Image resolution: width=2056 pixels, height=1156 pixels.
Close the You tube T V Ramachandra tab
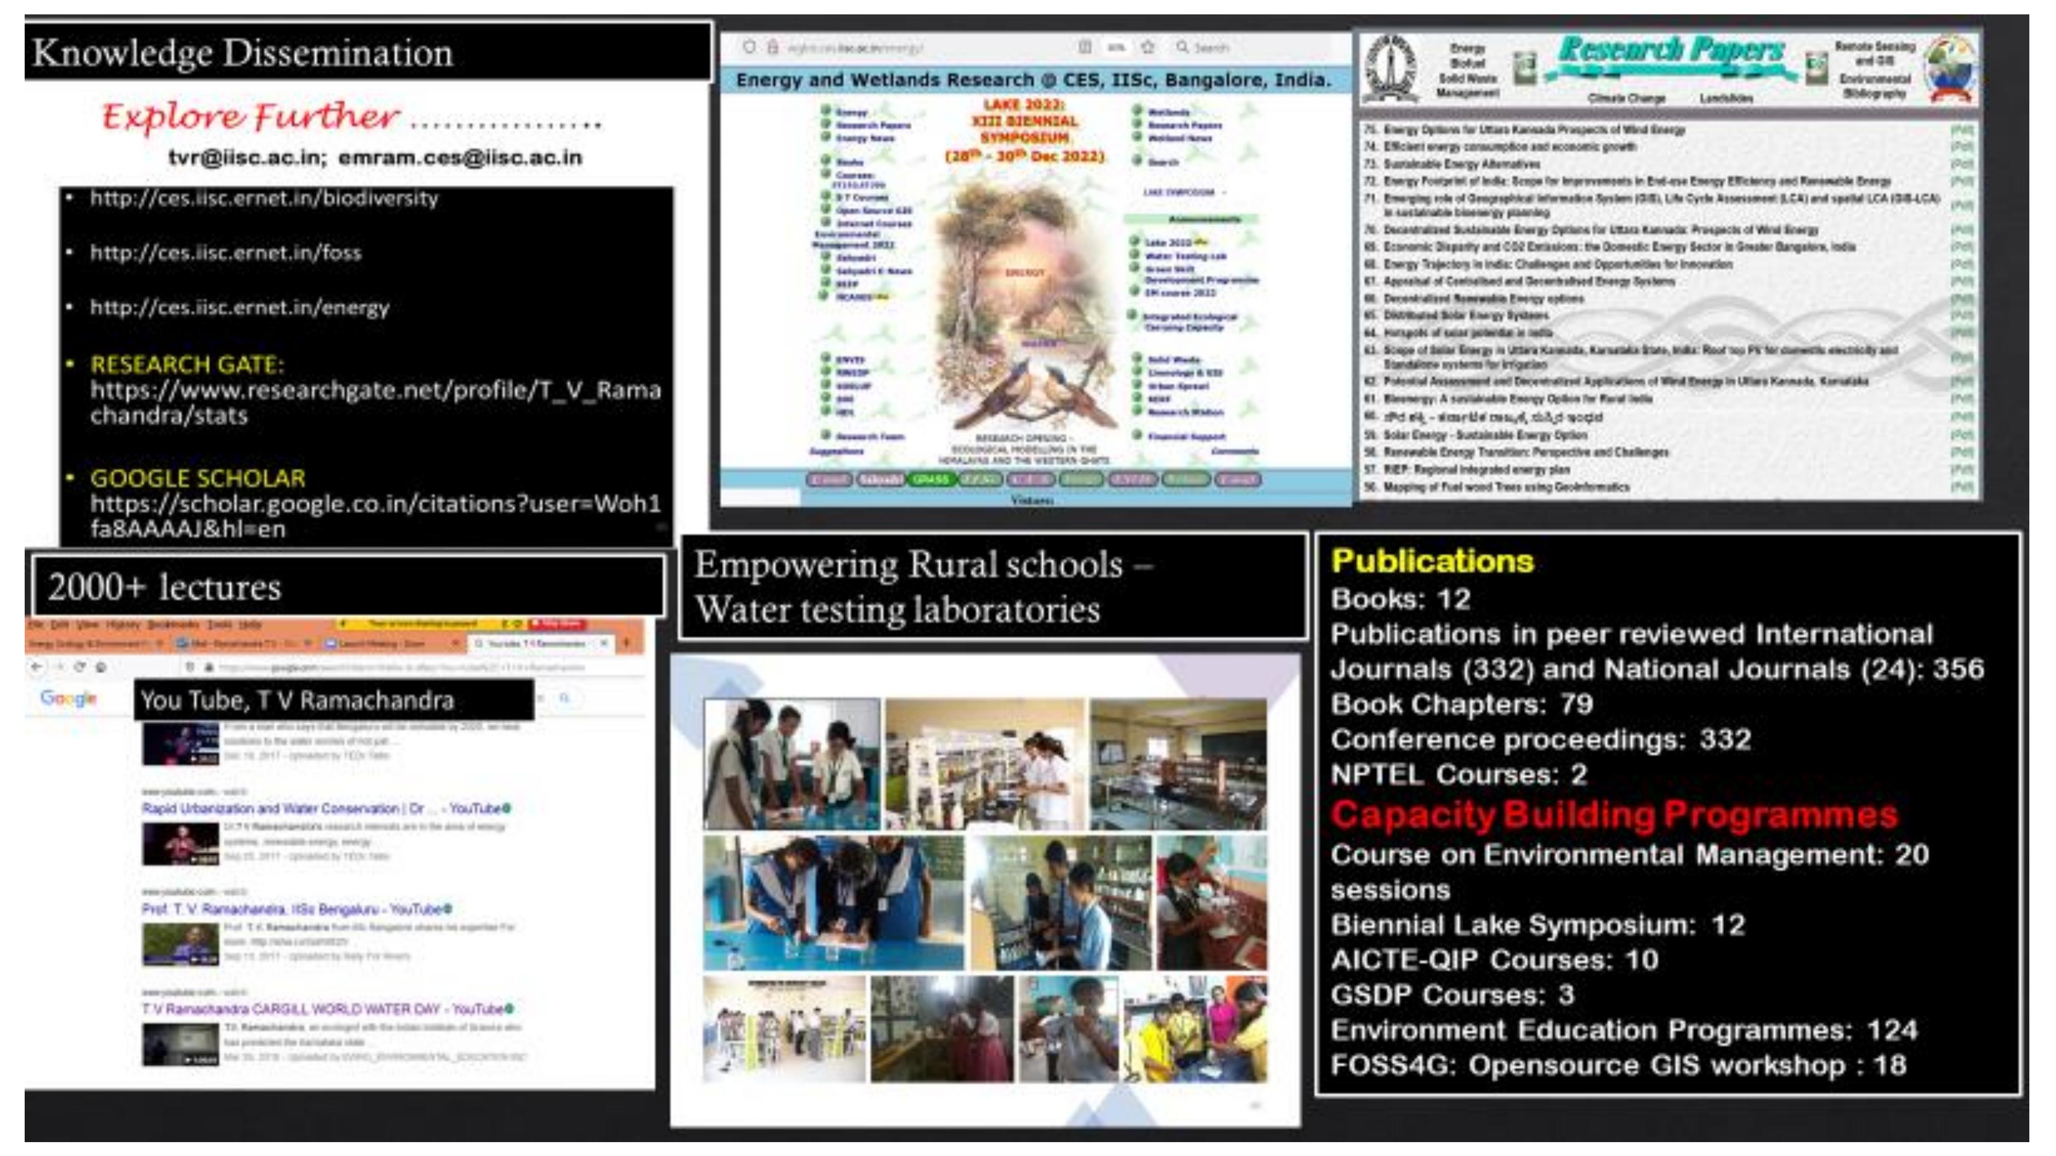coord(604,643)
